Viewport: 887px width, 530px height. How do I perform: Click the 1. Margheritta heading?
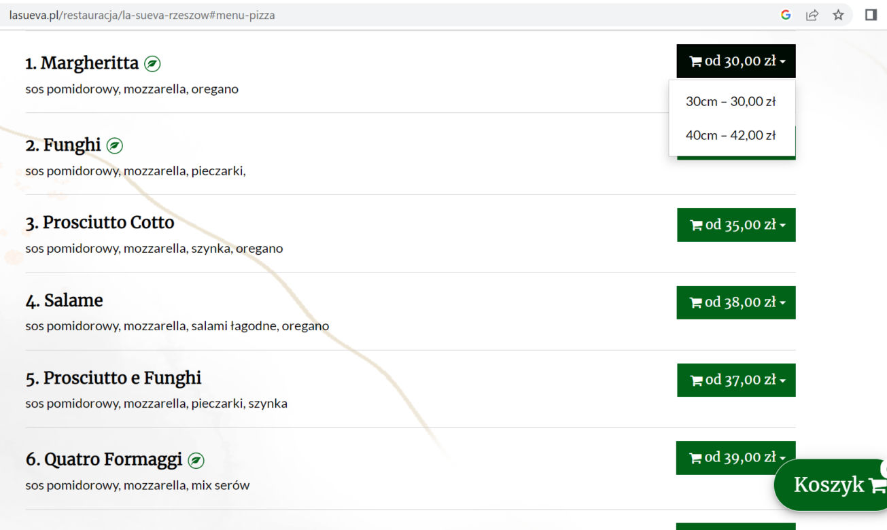(x=82, y=63)
